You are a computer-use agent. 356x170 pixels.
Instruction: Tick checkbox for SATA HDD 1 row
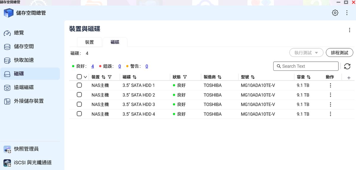79,85
